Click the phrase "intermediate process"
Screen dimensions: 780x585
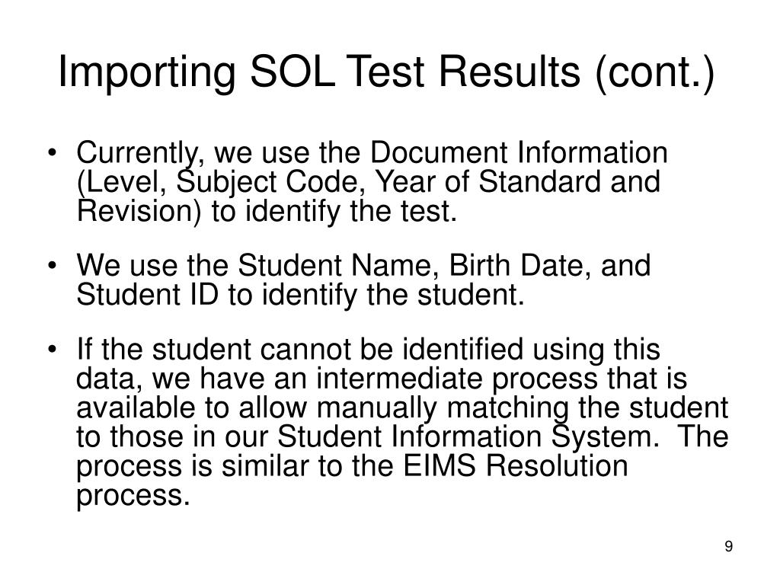(457, 379)
